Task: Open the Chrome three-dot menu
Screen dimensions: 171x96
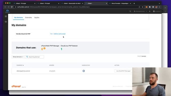Action: pyautogui.click(x=159, y=7)
